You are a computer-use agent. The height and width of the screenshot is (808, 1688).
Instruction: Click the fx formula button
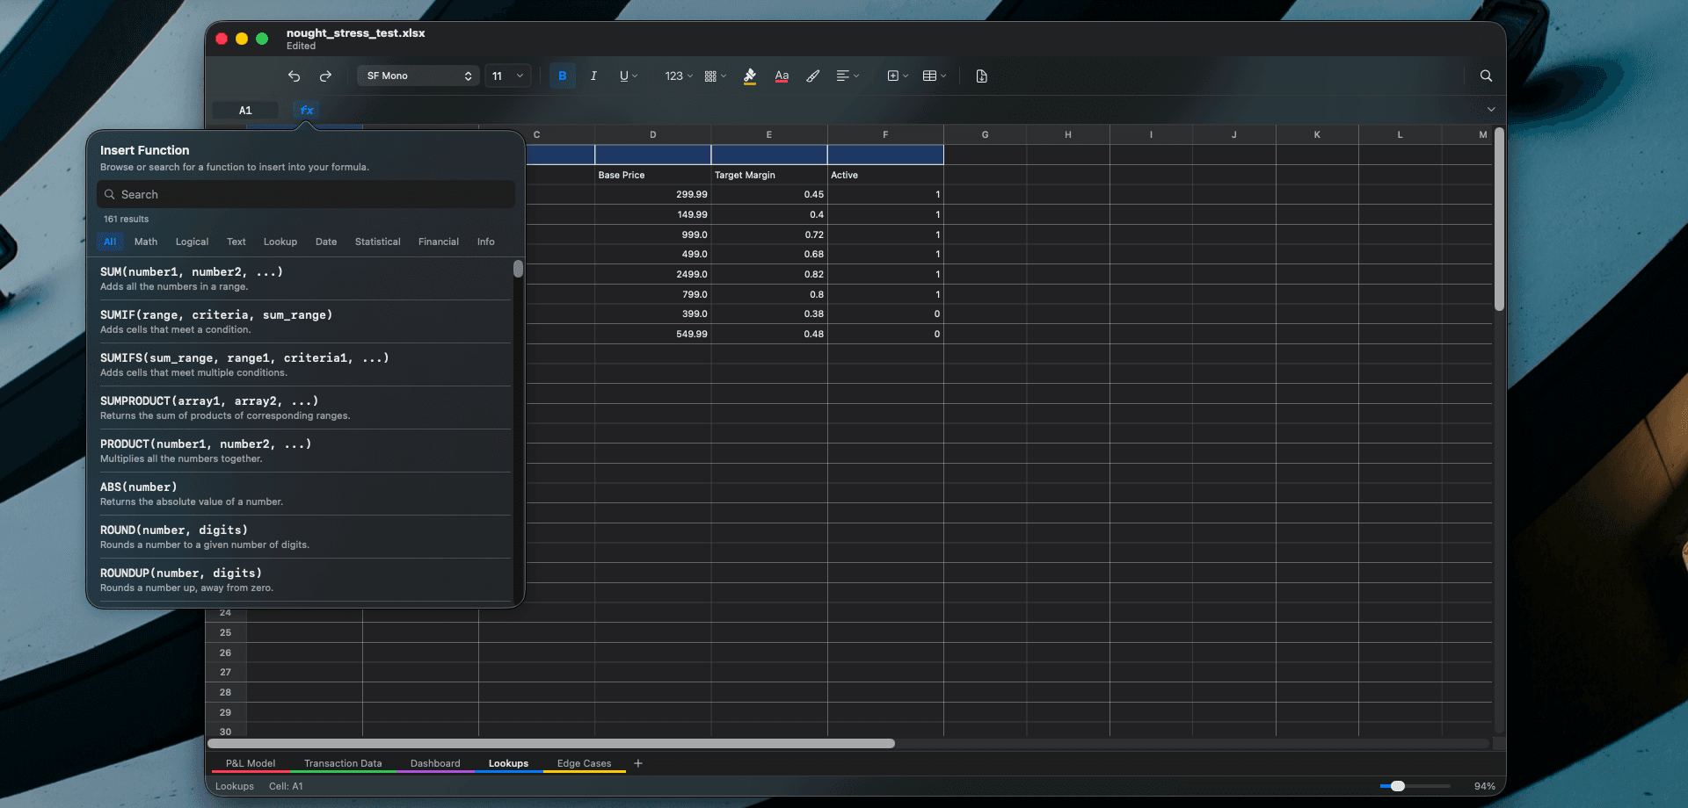(306, 110)
